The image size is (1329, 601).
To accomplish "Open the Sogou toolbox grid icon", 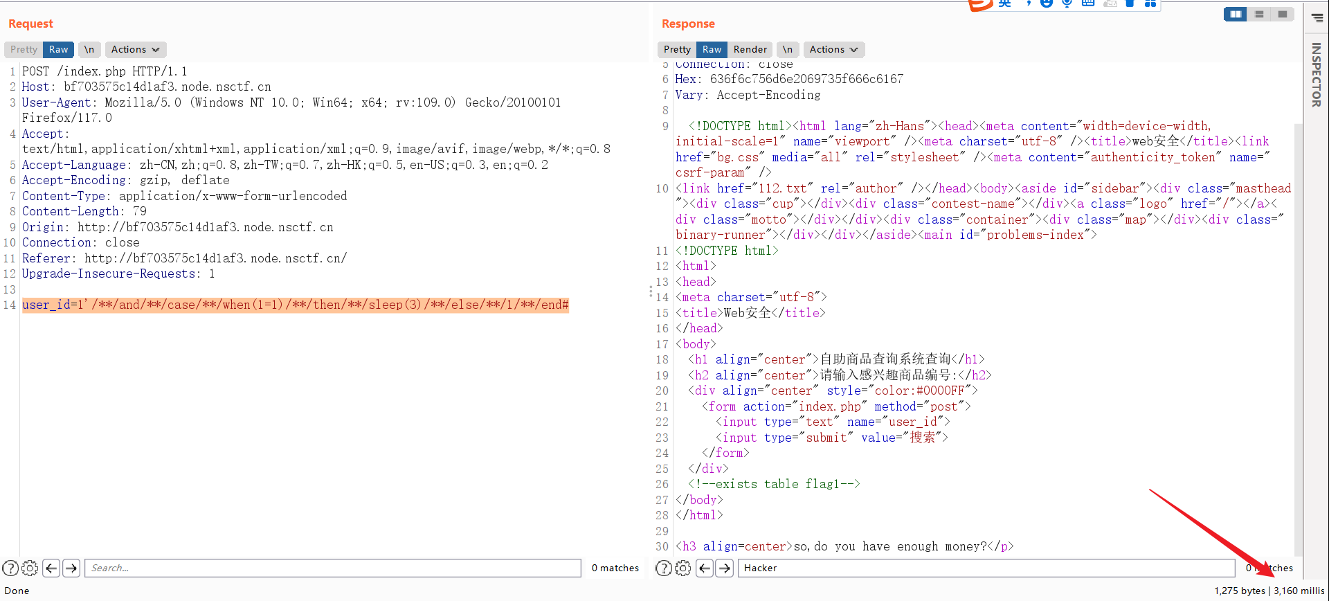I will (x=1150, y=3).
